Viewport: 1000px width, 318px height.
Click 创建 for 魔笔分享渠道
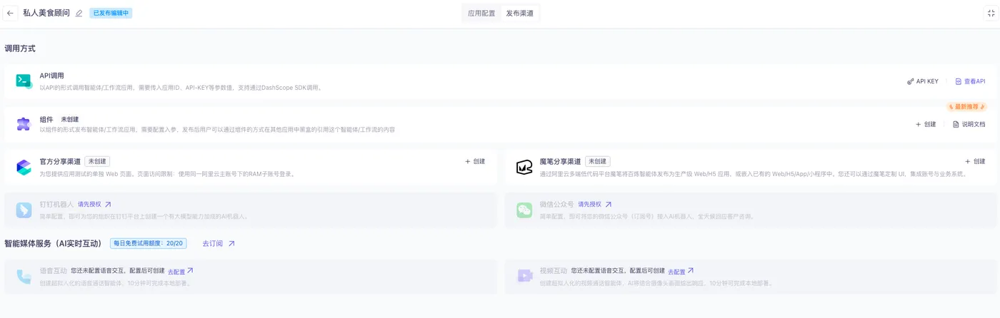click(975, 161)
